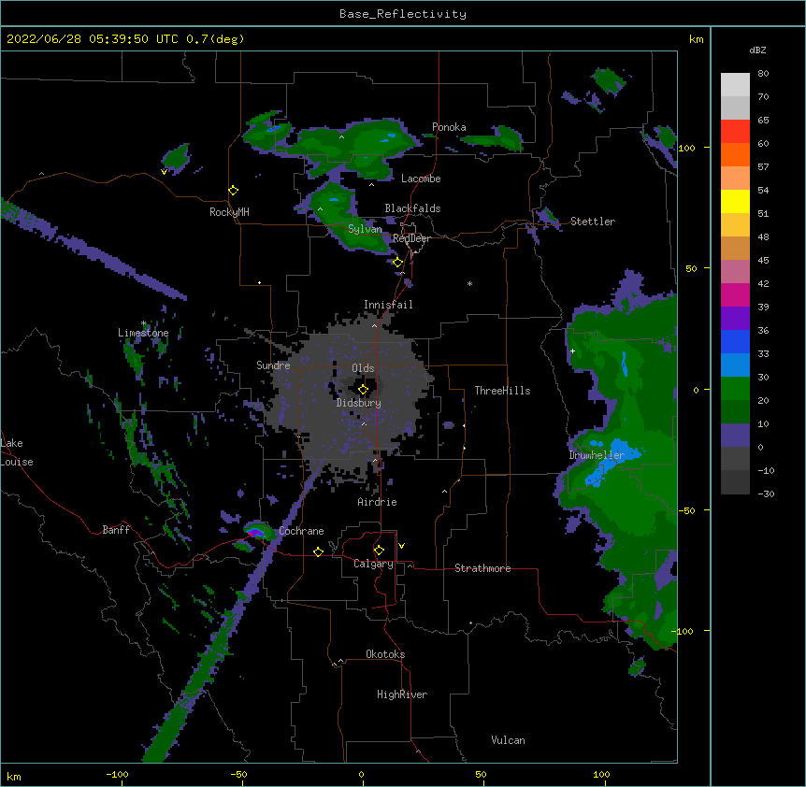Click the dark green 10-20 dBZ legend band
The image size is (806, 787).
[735, 411]
